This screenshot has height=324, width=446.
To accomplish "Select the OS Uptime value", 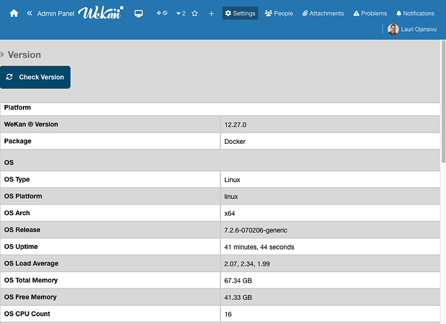I will pyautogui.click(x=259, y=247).
